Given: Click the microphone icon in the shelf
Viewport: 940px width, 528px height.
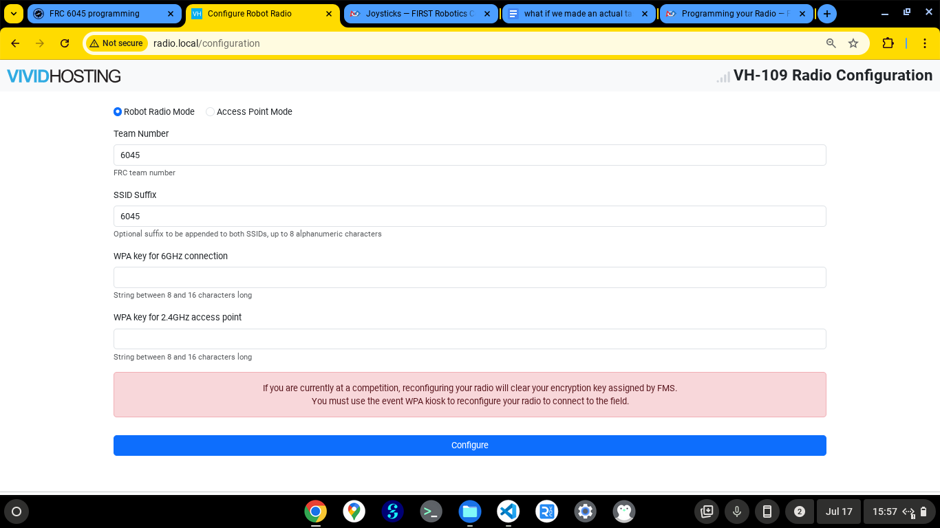Looking at the screenshot, I should pyautogui.click(x=736, y=511).
